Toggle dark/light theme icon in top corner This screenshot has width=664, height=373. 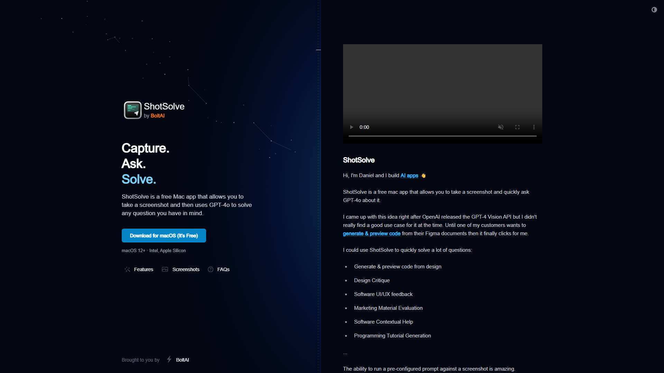coord(654,10)
